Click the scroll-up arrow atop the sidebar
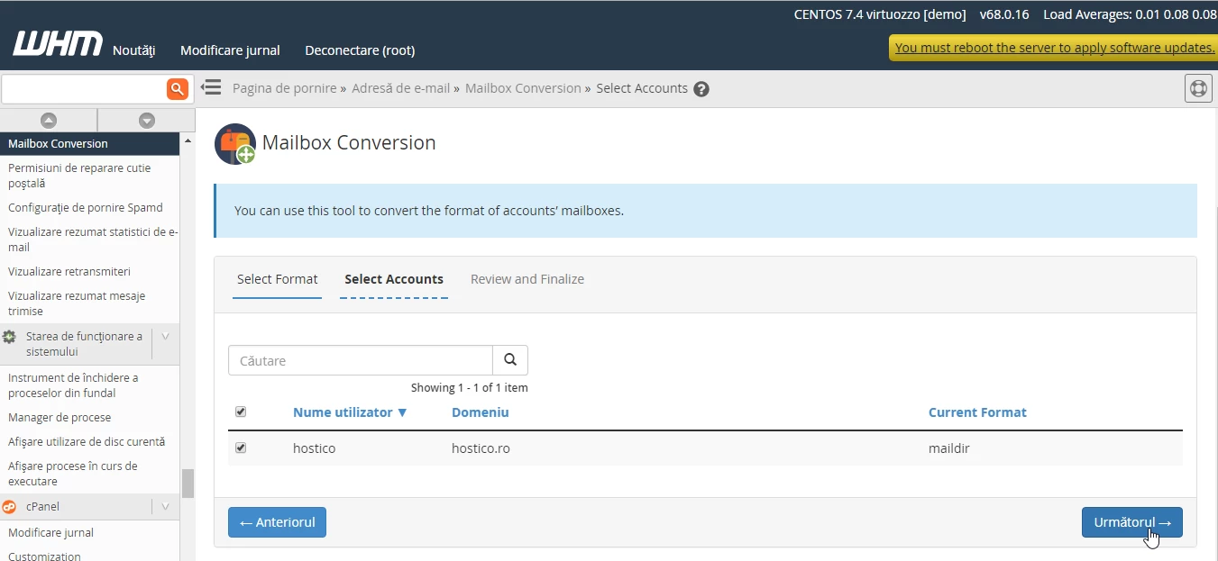Viewport: 1218px width, 561px height. click(50, 120)
